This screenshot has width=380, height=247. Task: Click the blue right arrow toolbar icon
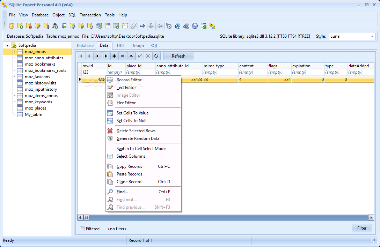pyautogui.click(x=142, y=26)
